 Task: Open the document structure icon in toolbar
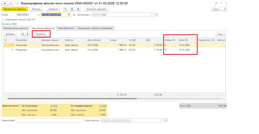point(72,9)
